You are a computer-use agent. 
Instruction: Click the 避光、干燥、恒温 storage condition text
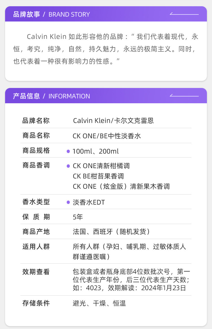99,304
